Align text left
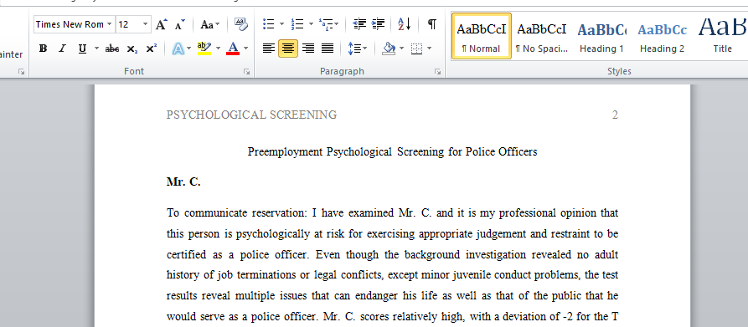The image size is (748, 327). pos(269,48)
